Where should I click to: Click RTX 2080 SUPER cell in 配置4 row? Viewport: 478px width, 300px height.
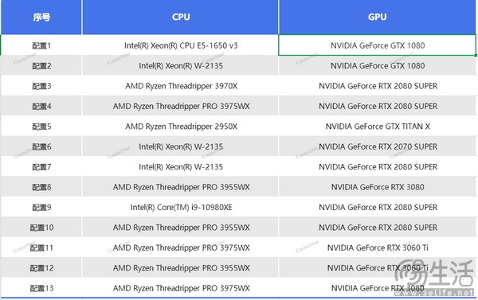pyautogui.click(x=377, y=106)
